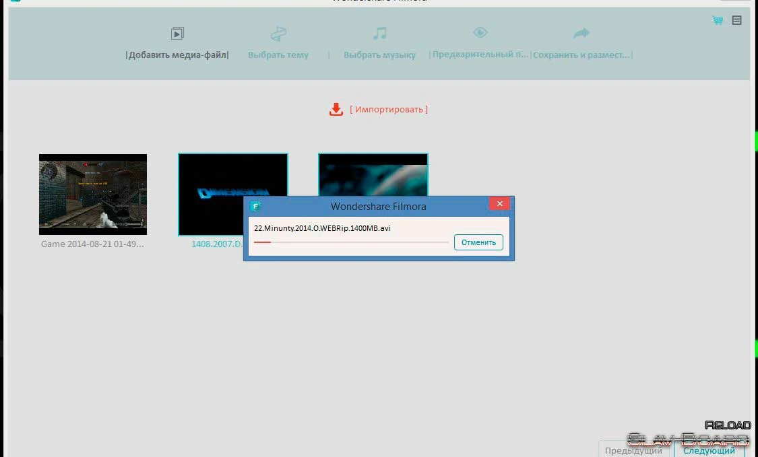758x457 pixels.
Task: Click the Choose theme brush icon
Action: tap(278, 34)
